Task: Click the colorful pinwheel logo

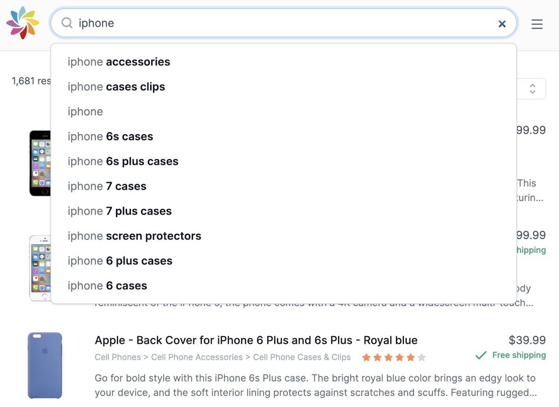Action: pos(23,23)
